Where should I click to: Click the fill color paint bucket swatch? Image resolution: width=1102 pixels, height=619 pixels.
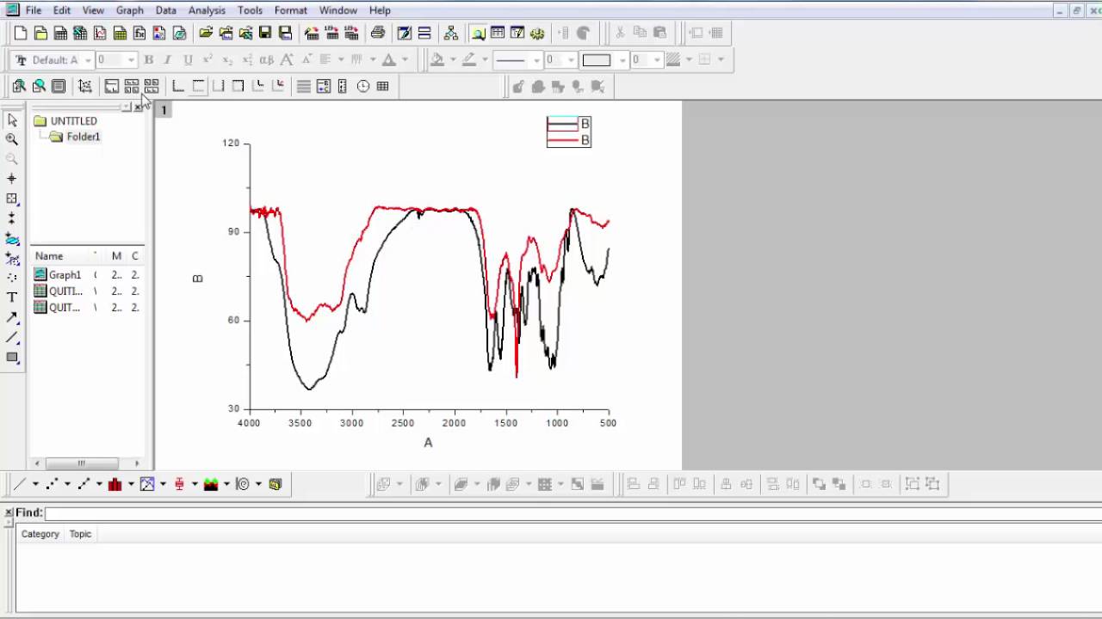click(437, 60)
